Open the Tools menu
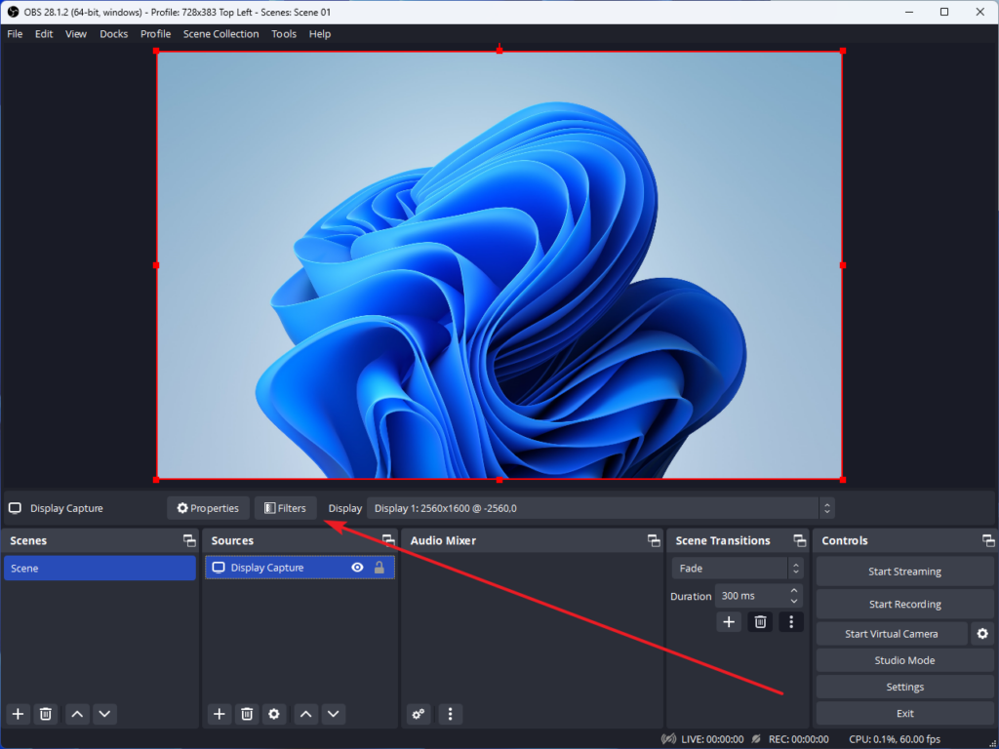The width and height of the screenshot is (999, 749). tap(284, 33)
